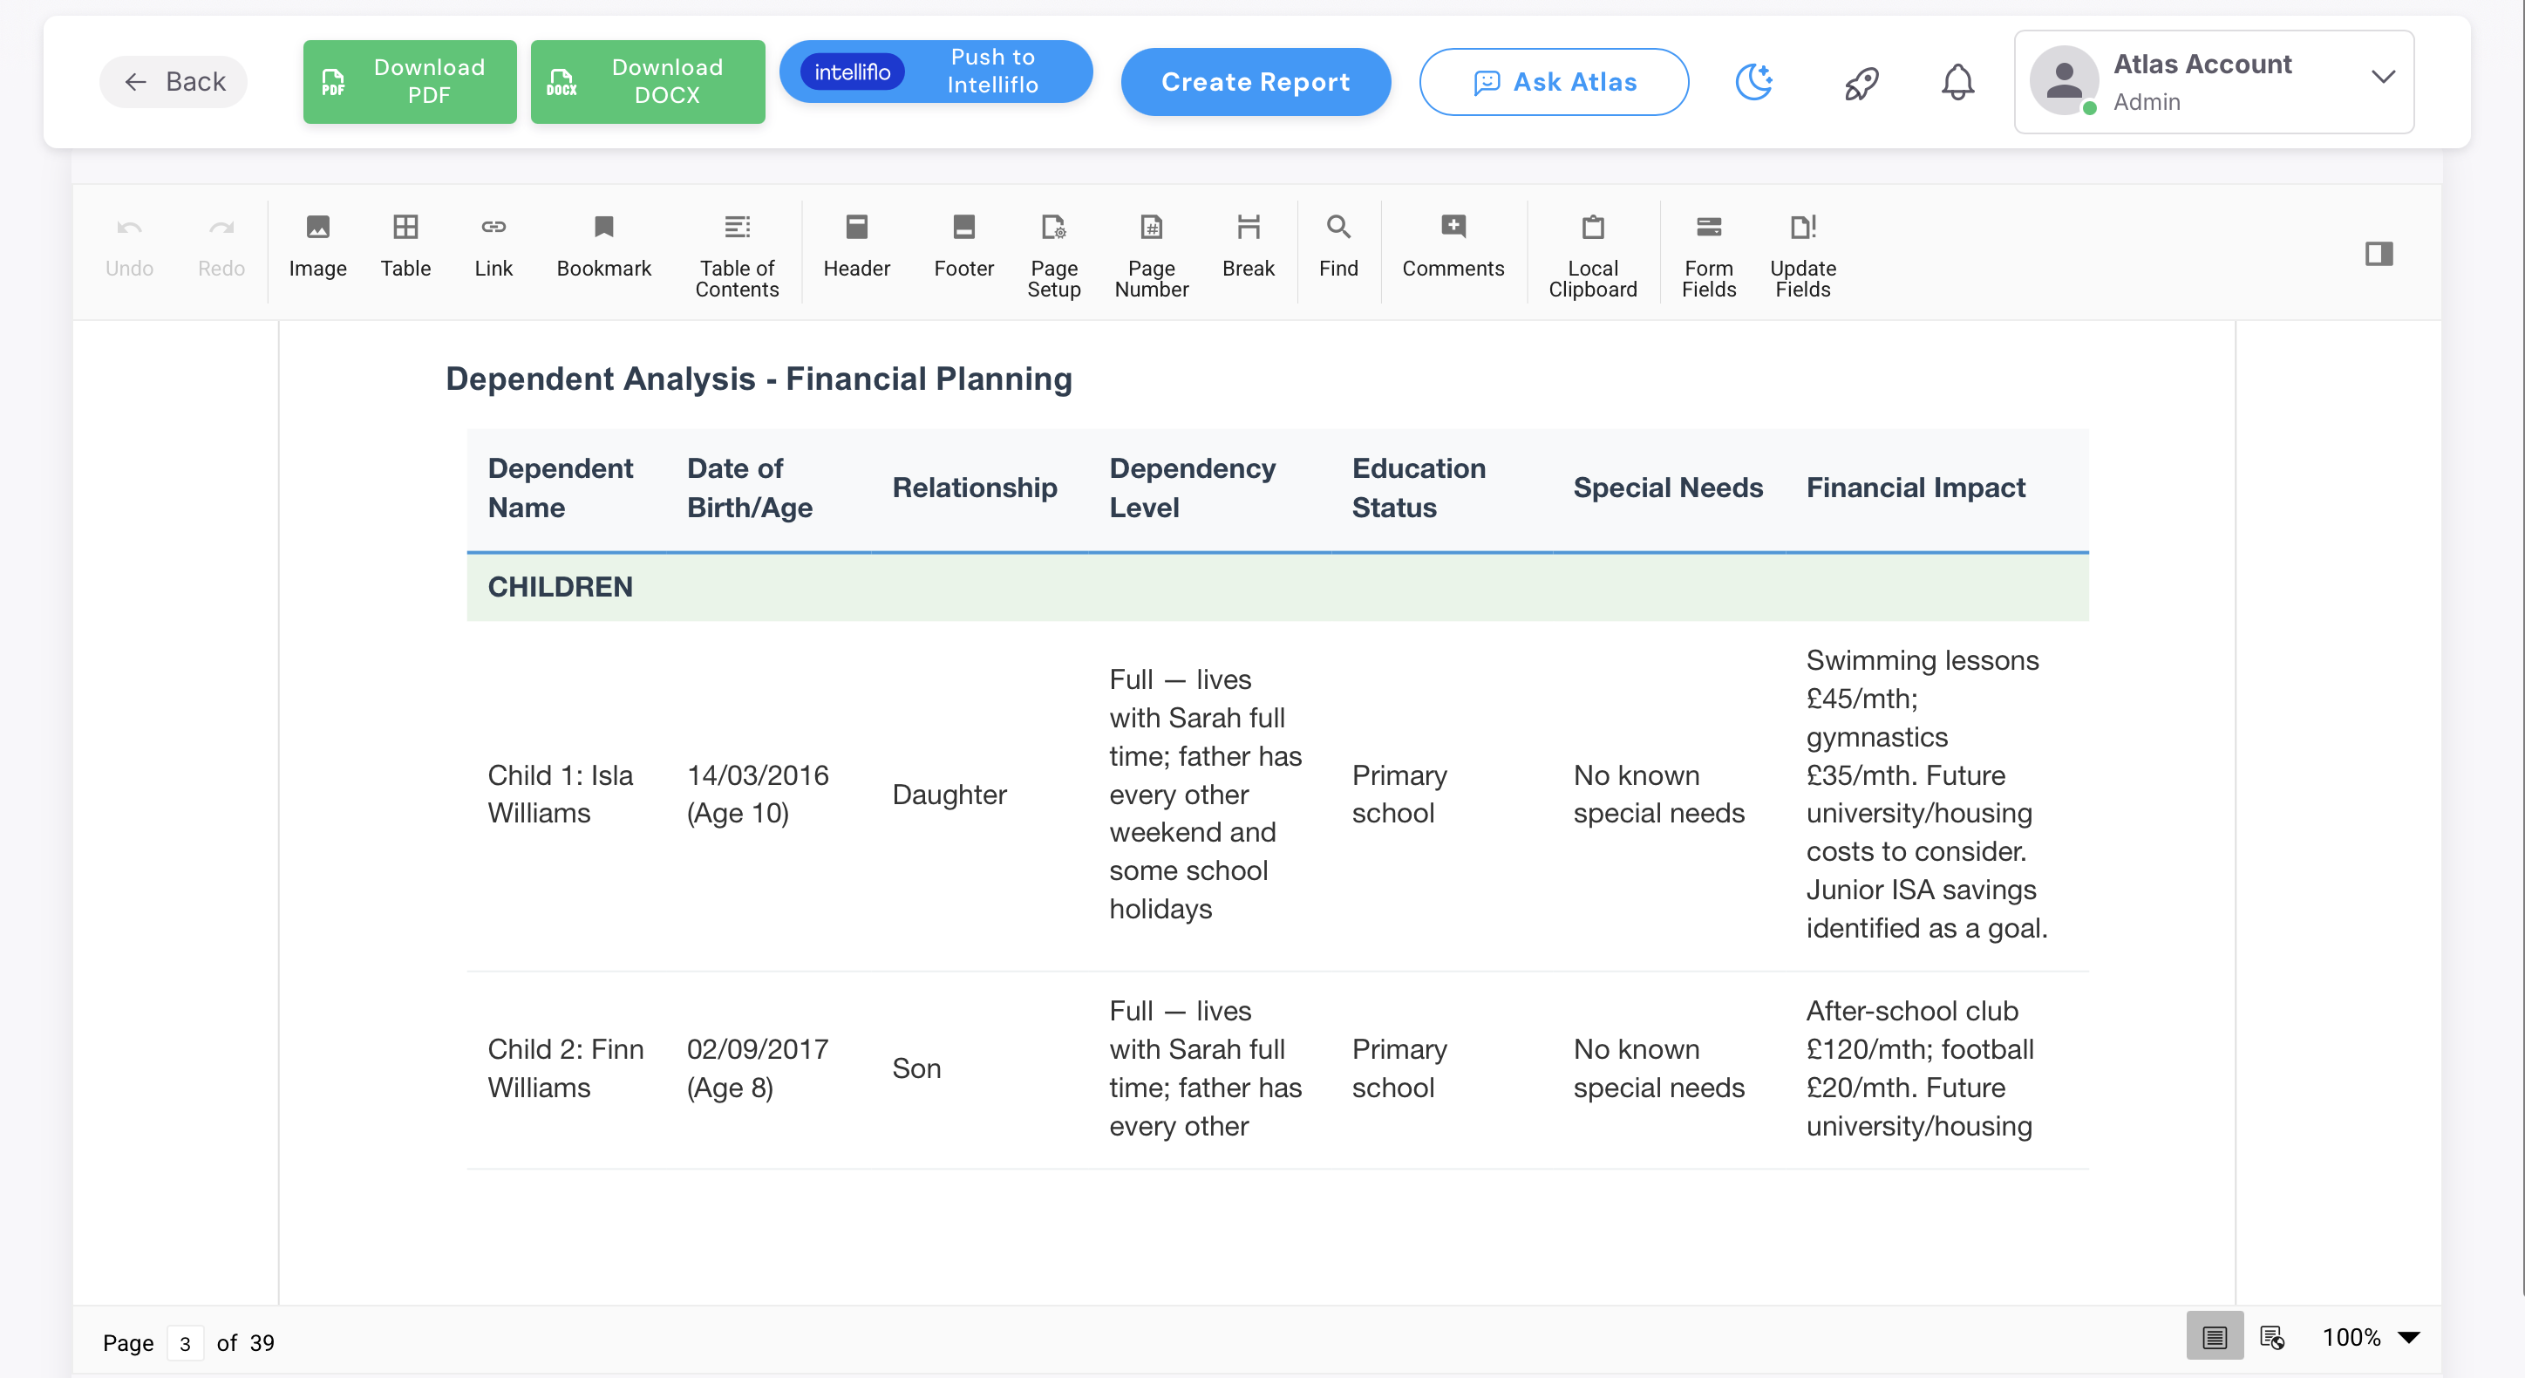Go back using the Back button
2525x1378 pixels.
click(174, 81)
